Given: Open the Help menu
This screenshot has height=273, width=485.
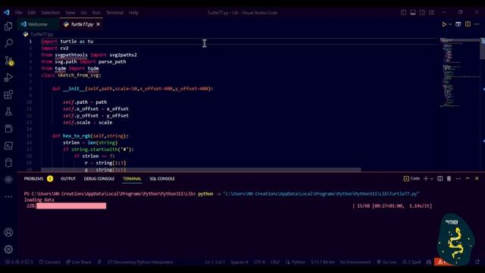Looking at the screenshot, I should (x=133, y=13).
